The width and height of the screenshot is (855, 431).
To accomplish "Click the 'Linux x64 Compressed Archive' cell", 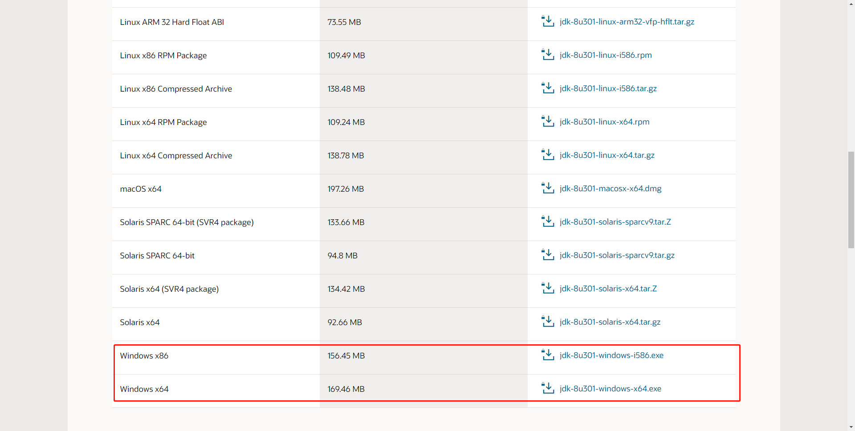I will point(216,157).
